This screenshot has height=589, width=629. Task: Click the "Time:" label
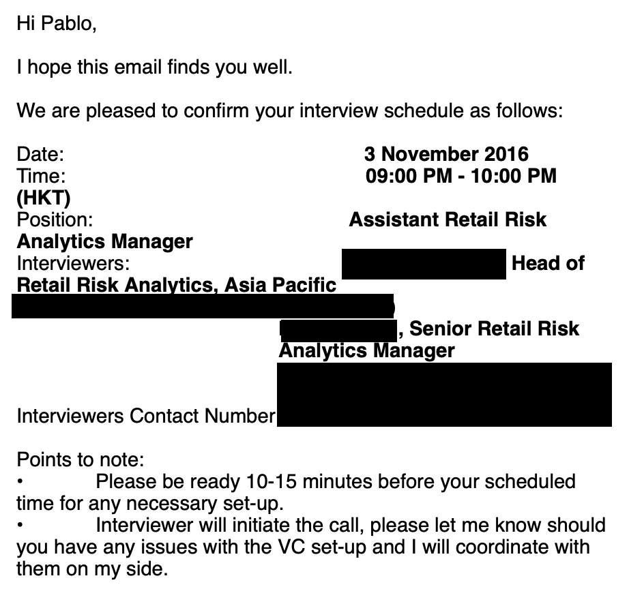click(x=41, y=177)
